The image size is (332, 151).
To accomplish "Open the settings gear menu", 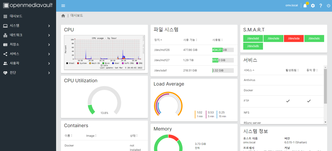I will click(313, 6).
